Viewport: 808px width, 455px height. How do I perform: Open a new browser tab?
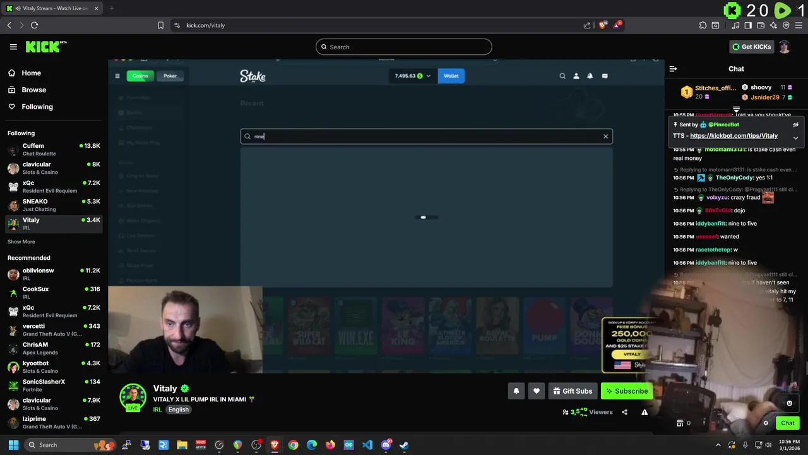112,9
